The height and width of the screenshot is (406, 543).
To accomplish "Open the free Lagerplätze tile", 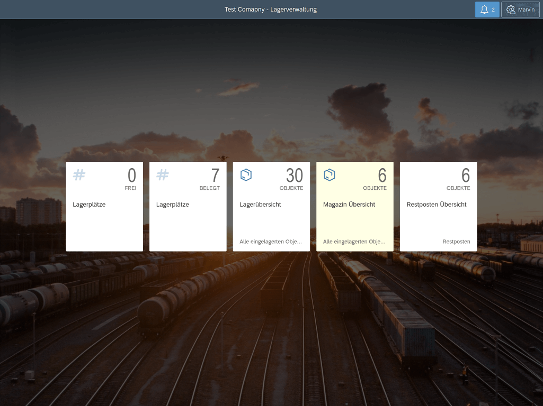I will pyautogui.click(x=104, y=222).
